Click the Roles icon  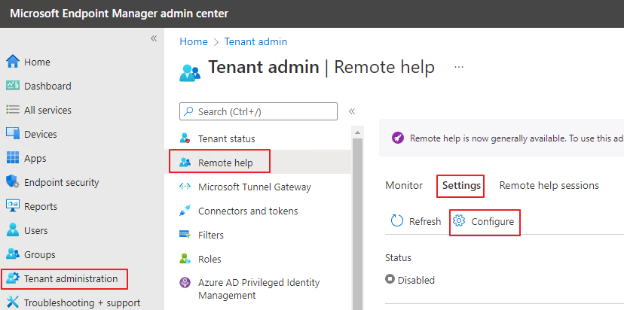click(185, 259)
